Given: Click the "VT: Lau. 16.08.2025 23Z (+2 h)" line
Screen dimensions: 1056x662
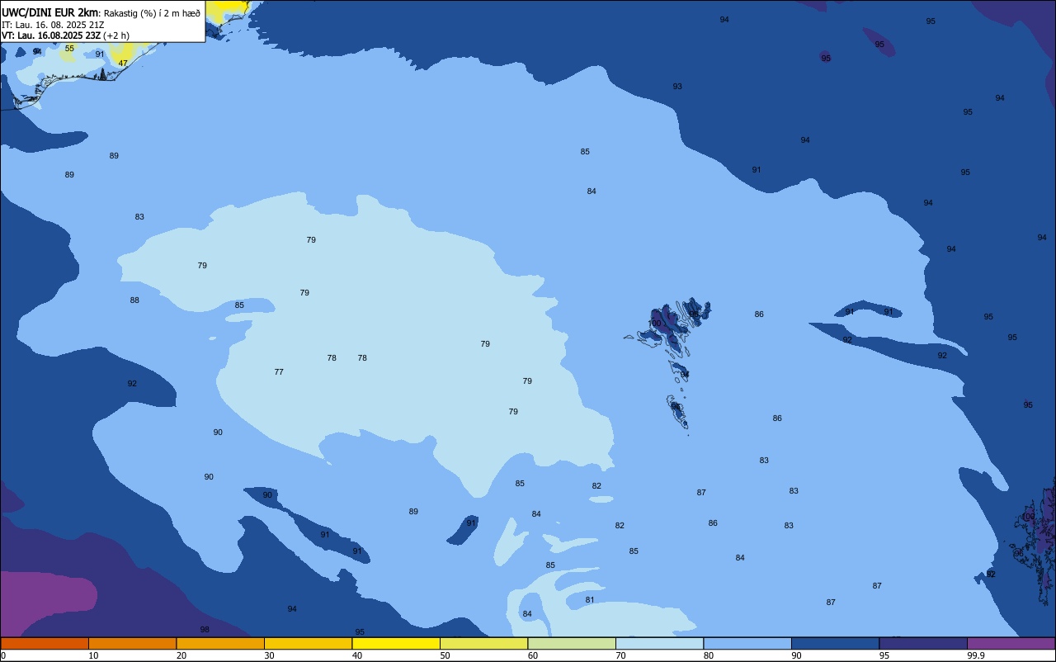Looking at the screenshot, I should (65, 35).
